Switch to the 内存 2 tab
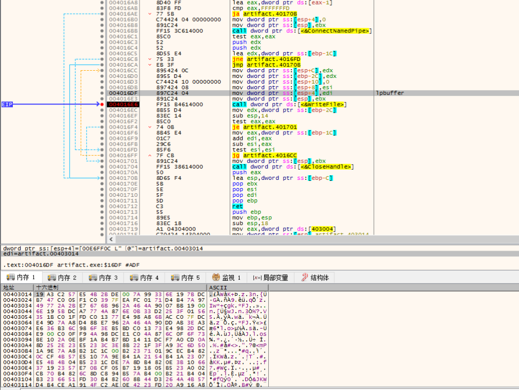The width and height of the screenshot is (519, 390). pyautogui.click(x=62, y=278)
